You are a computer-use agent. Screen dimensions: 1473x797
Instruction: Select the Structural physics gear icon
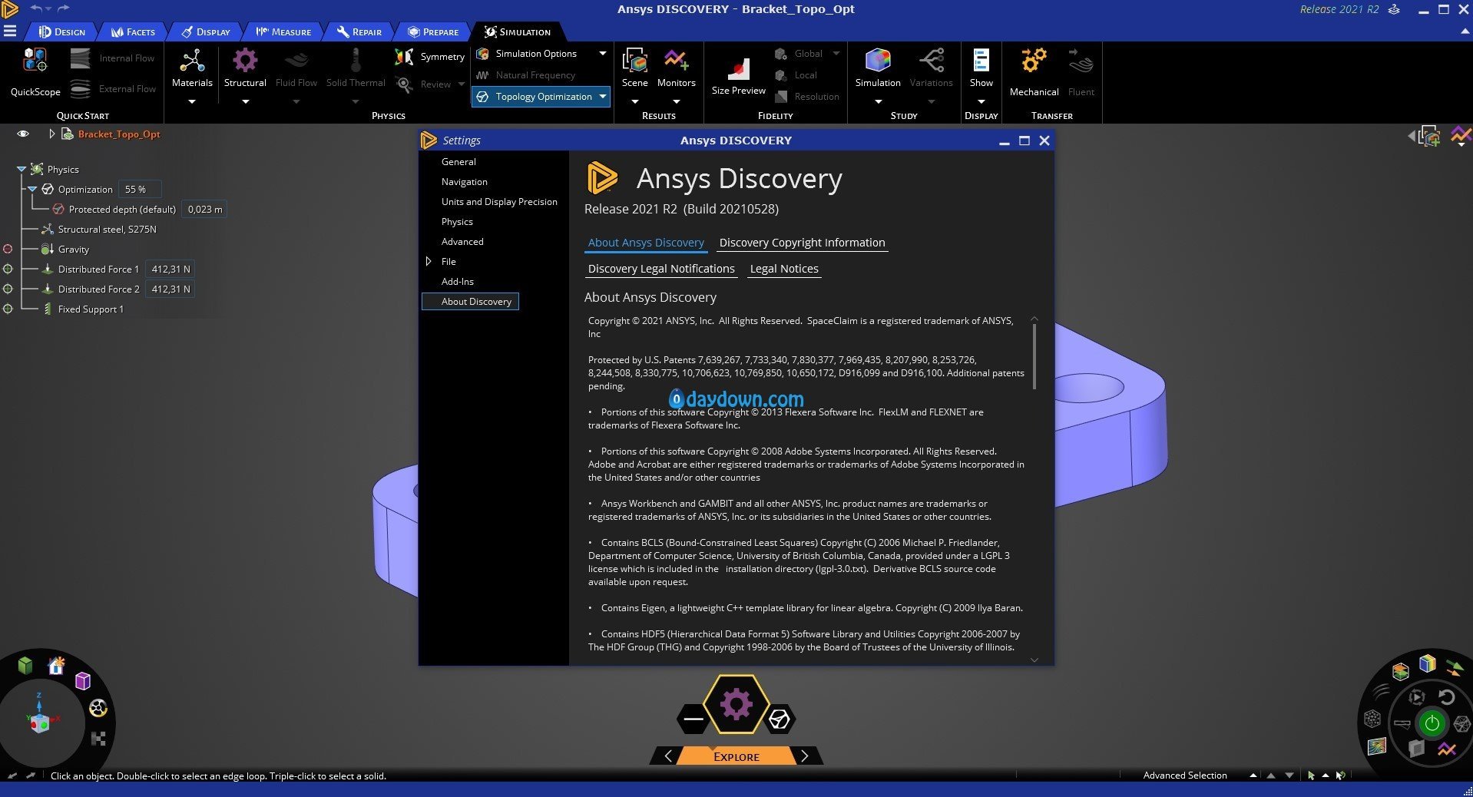pos(245,61)
